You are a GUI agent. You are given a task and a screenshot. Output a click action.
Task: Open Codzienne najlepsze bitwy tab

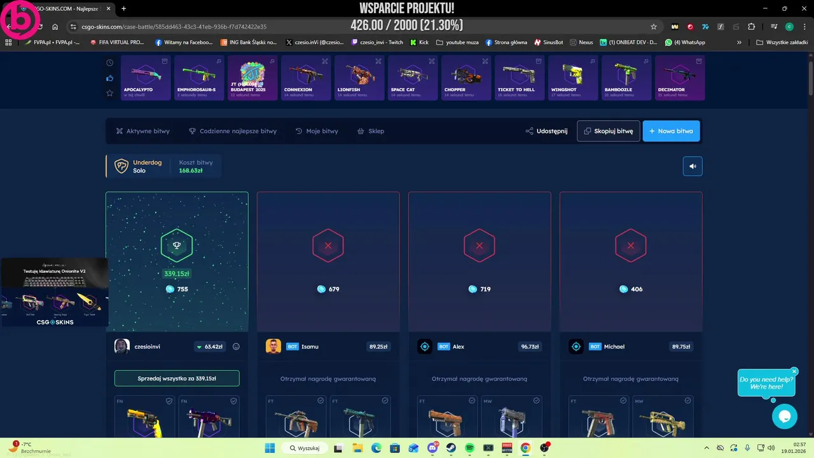tap(233, 131)
